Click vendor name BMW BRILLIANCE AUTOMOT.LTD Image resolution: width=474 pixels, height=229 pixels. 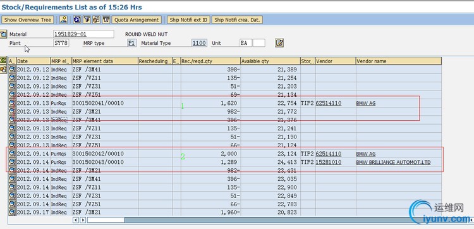point(393,162)
